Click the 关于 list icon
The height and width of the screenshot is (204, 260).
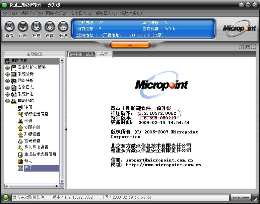(x=20, y=168)
